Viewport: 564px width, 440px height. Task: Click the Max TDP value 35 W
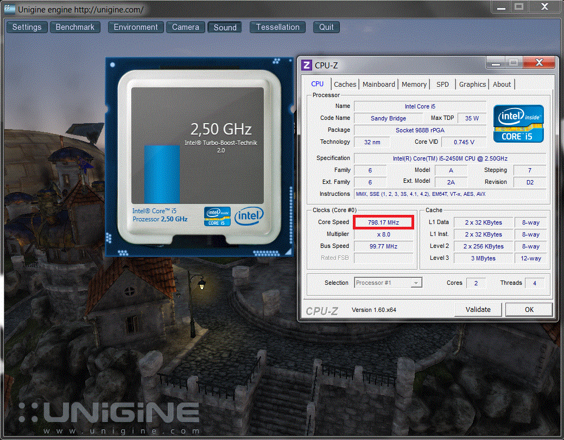coord(472,118)
